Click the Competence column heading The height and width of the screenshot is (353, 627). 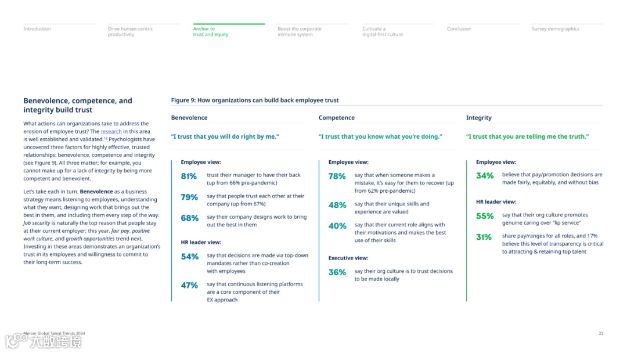click(336, 118)
